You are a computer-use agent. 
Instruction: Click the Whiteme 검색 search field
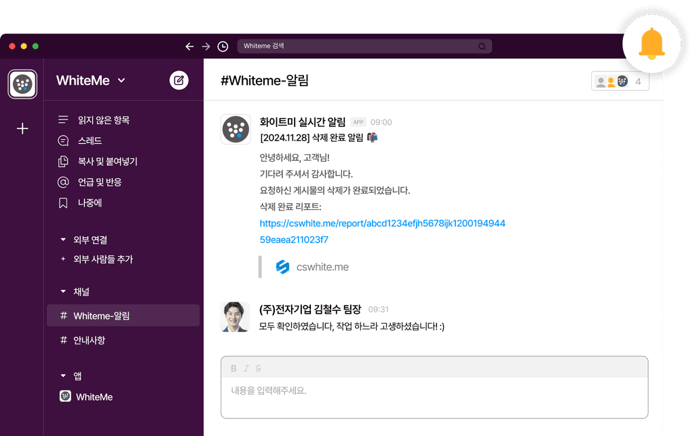pyautogui.click(x=364, y=46)
